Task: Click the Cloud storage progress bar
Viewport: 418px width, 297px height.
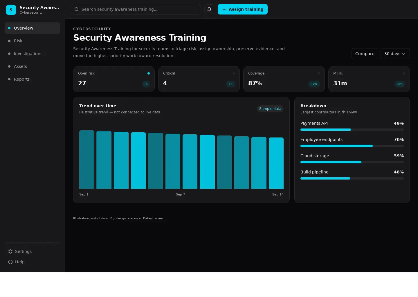Action: coord(352,162)
